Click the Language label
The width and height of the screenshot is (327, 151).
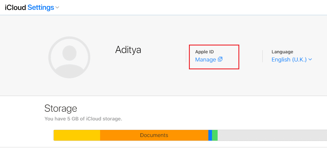(x=282, y=52)
